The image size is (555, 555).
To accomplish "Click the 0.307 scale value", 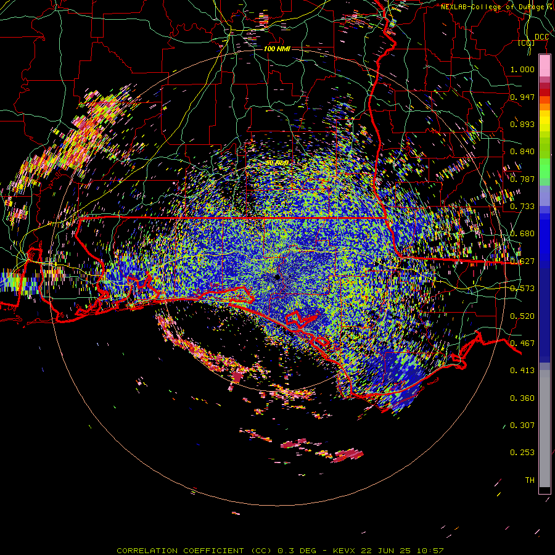I will [522, 425].
